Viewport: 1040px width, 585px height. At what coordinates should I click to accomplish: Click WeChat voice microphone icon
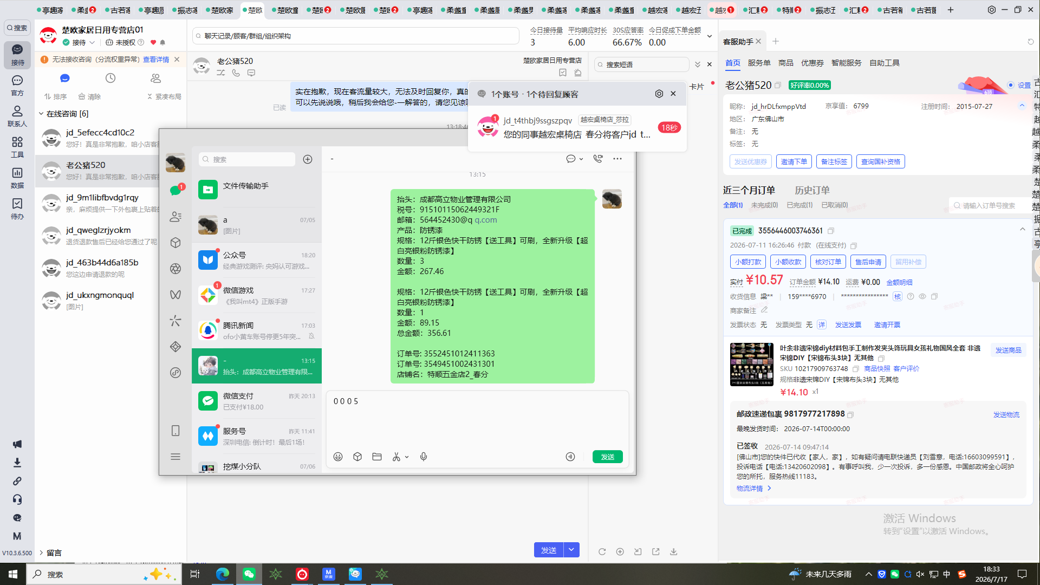[x=424, y=457]
